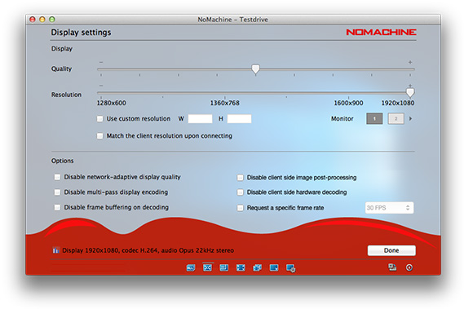This screenshot has width=464, height=309.
Task: Click the Monitor label
Action: pos(342,119)
